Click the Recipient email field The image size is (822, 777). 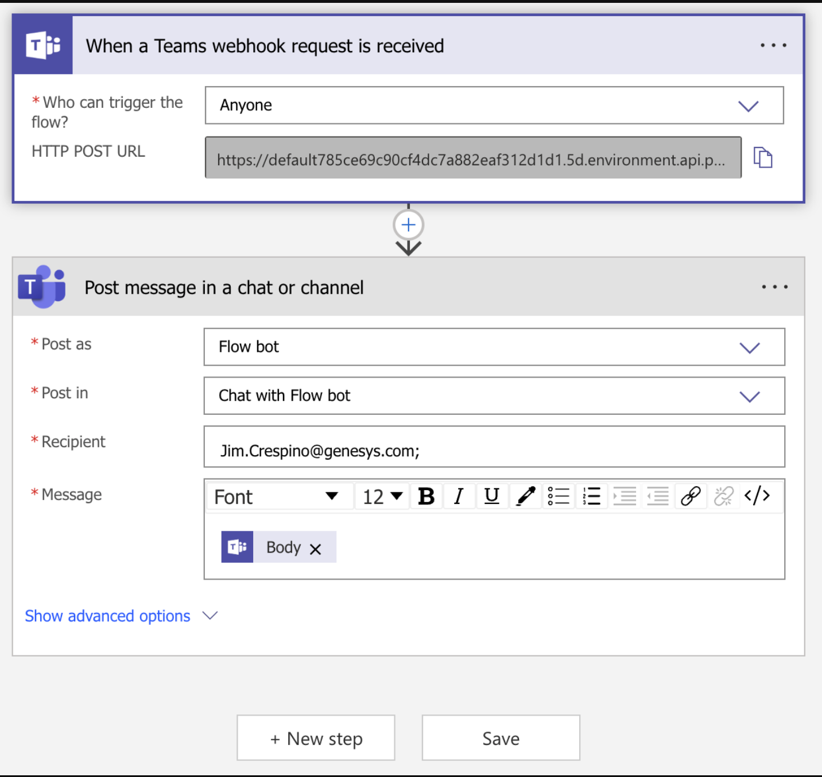(494, 447)
